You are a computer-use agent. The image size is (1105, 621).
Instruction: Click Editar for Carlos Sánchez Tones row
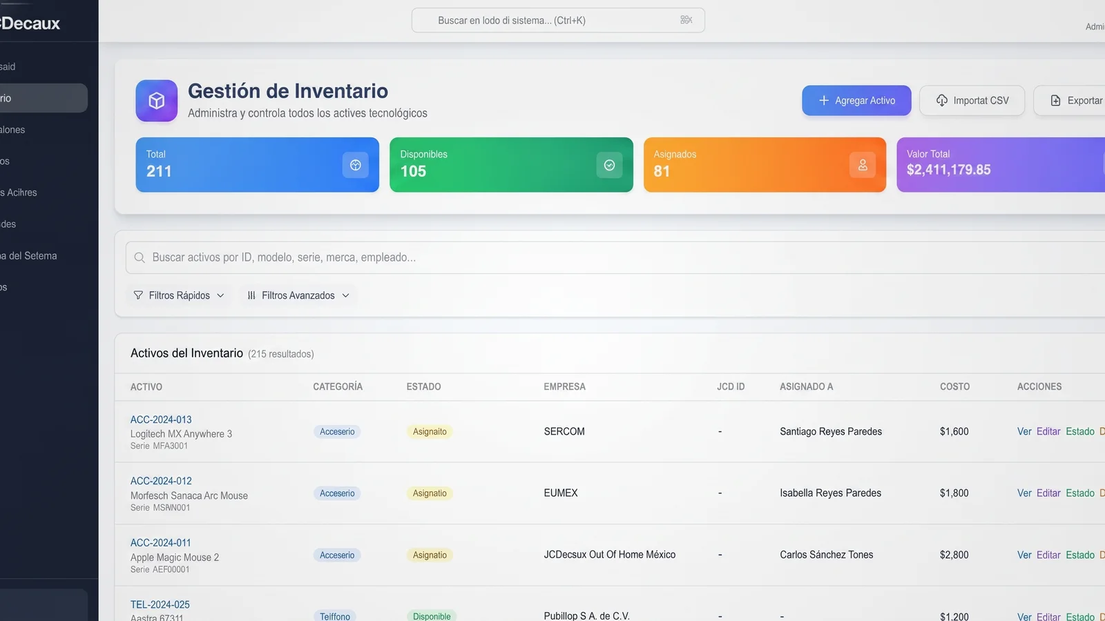pyautogui.click(x=1048, y=555)
